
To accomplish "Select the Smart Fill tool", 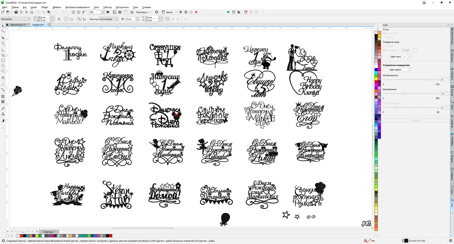I will tap(3, 120).
